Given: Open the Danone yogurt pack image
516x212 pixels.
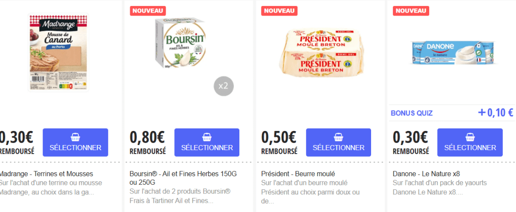Looking at the screenshot, I should (x=452, y=52).
